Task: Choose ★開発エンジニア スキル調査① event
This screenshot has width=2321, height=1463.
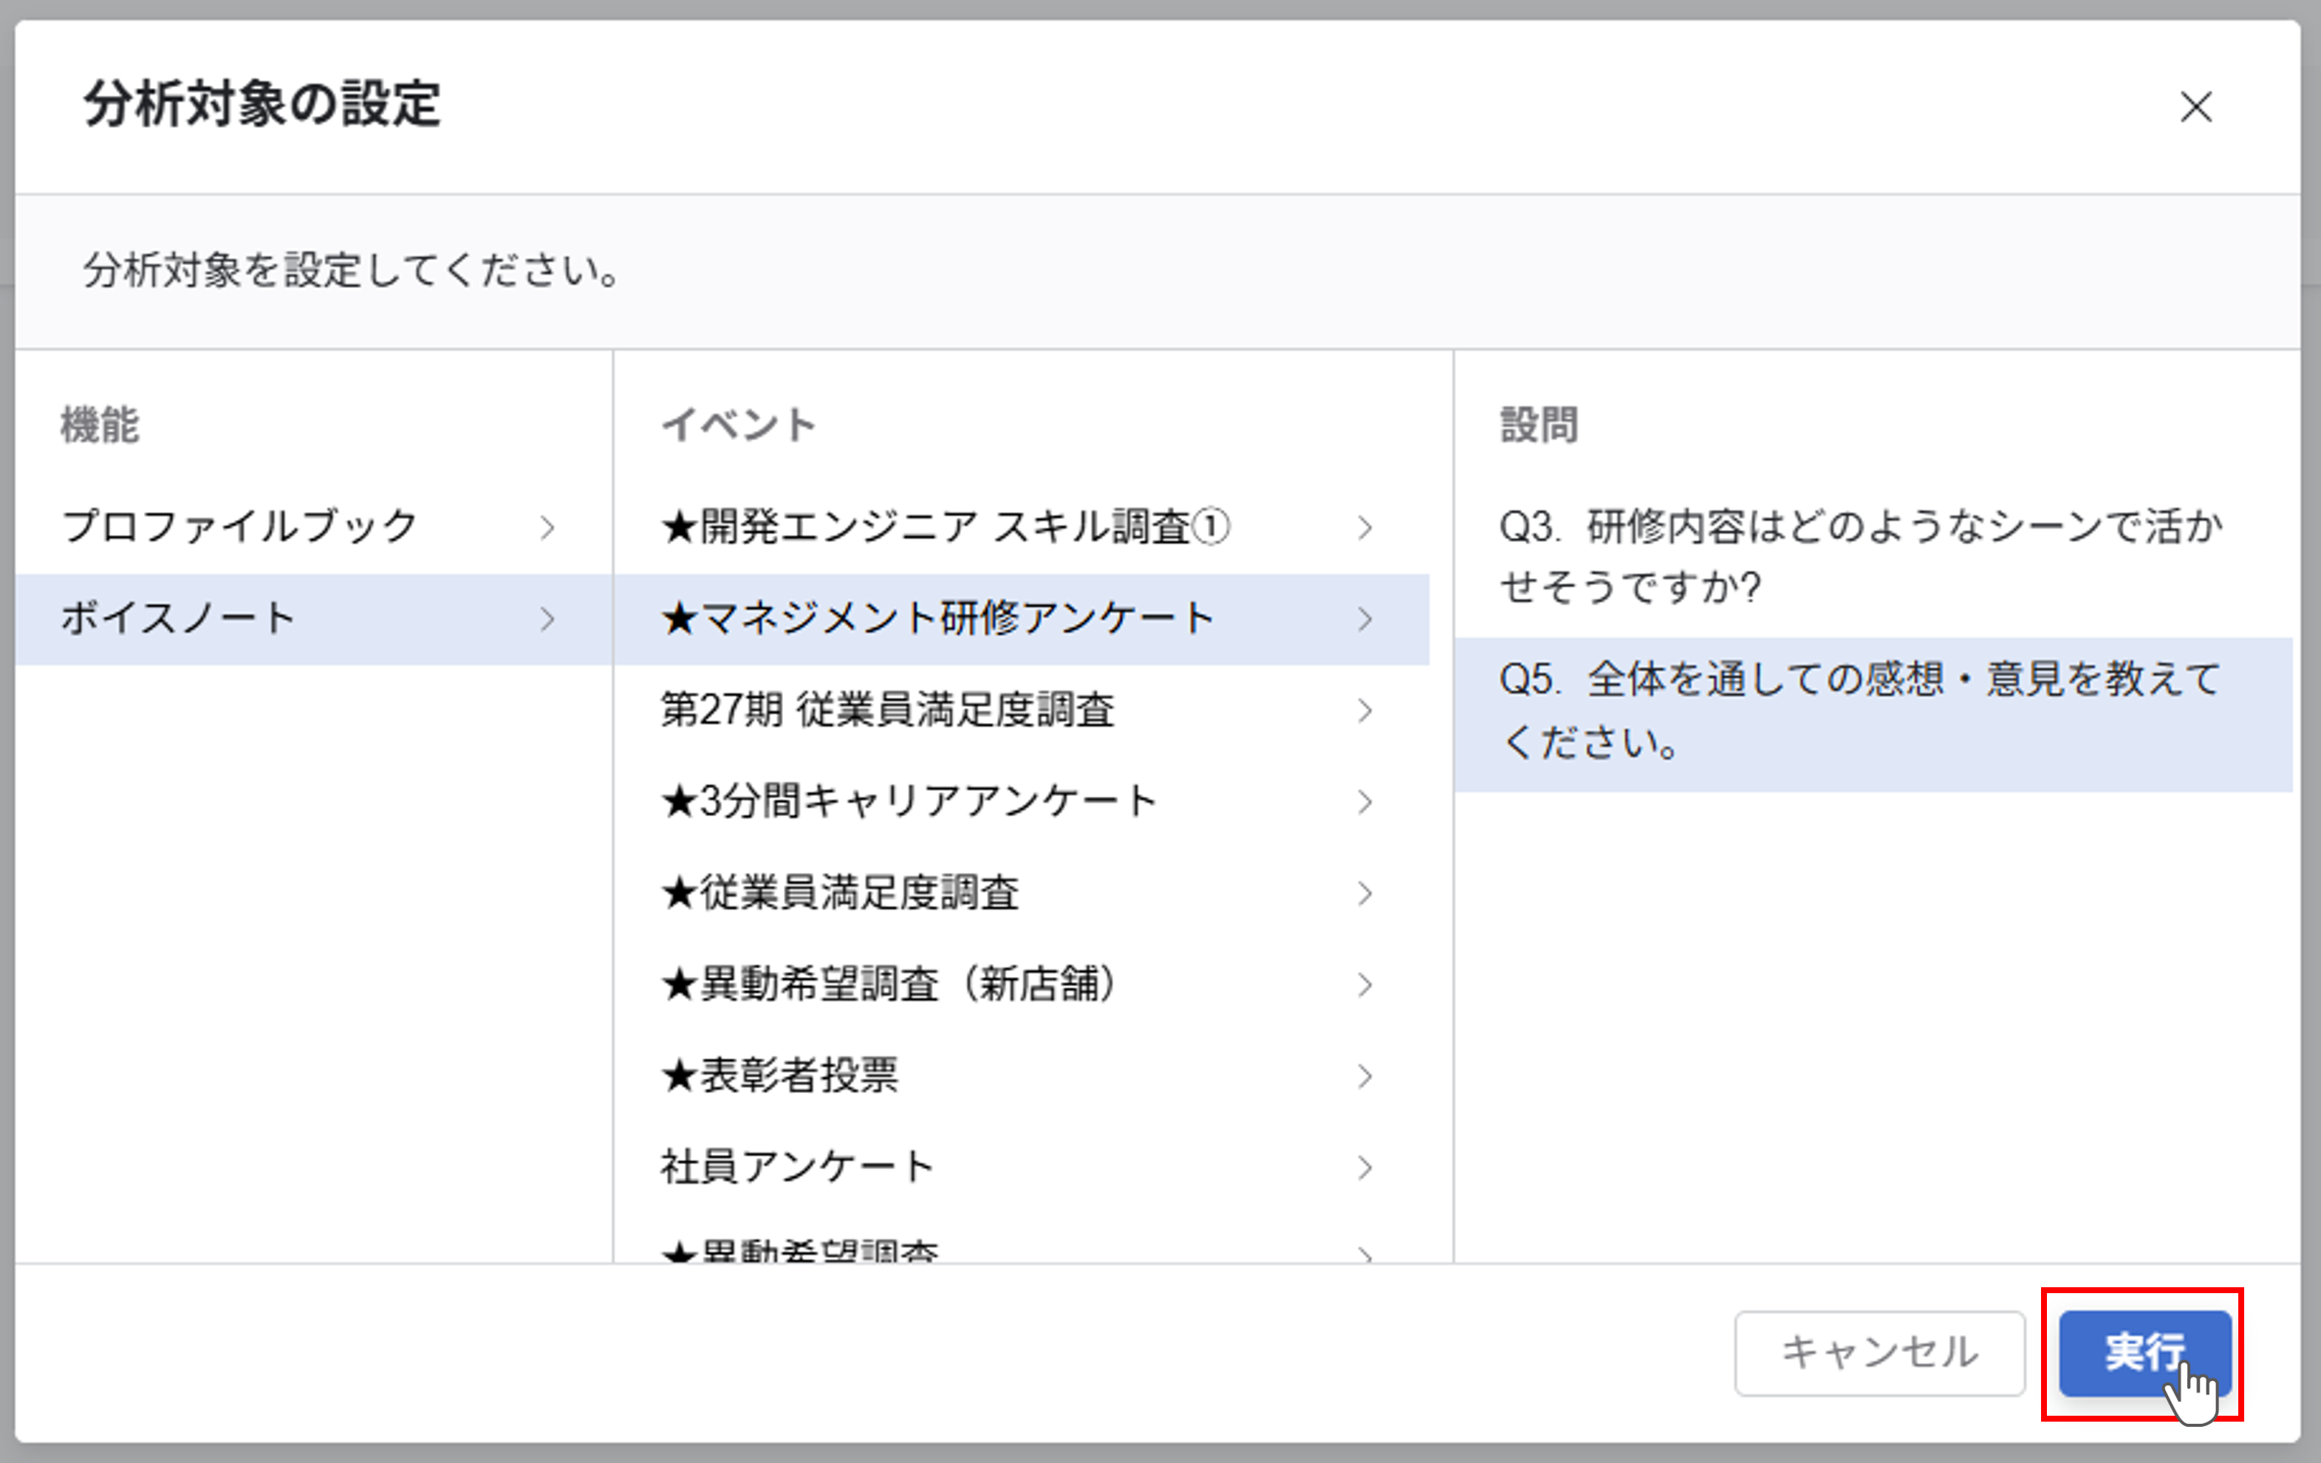Action: [945, 527]
